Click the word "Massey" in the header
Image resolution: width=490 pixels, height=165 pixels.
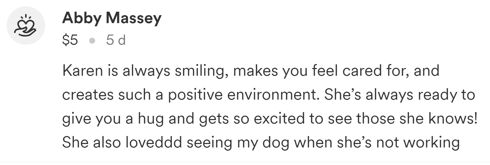134,18
